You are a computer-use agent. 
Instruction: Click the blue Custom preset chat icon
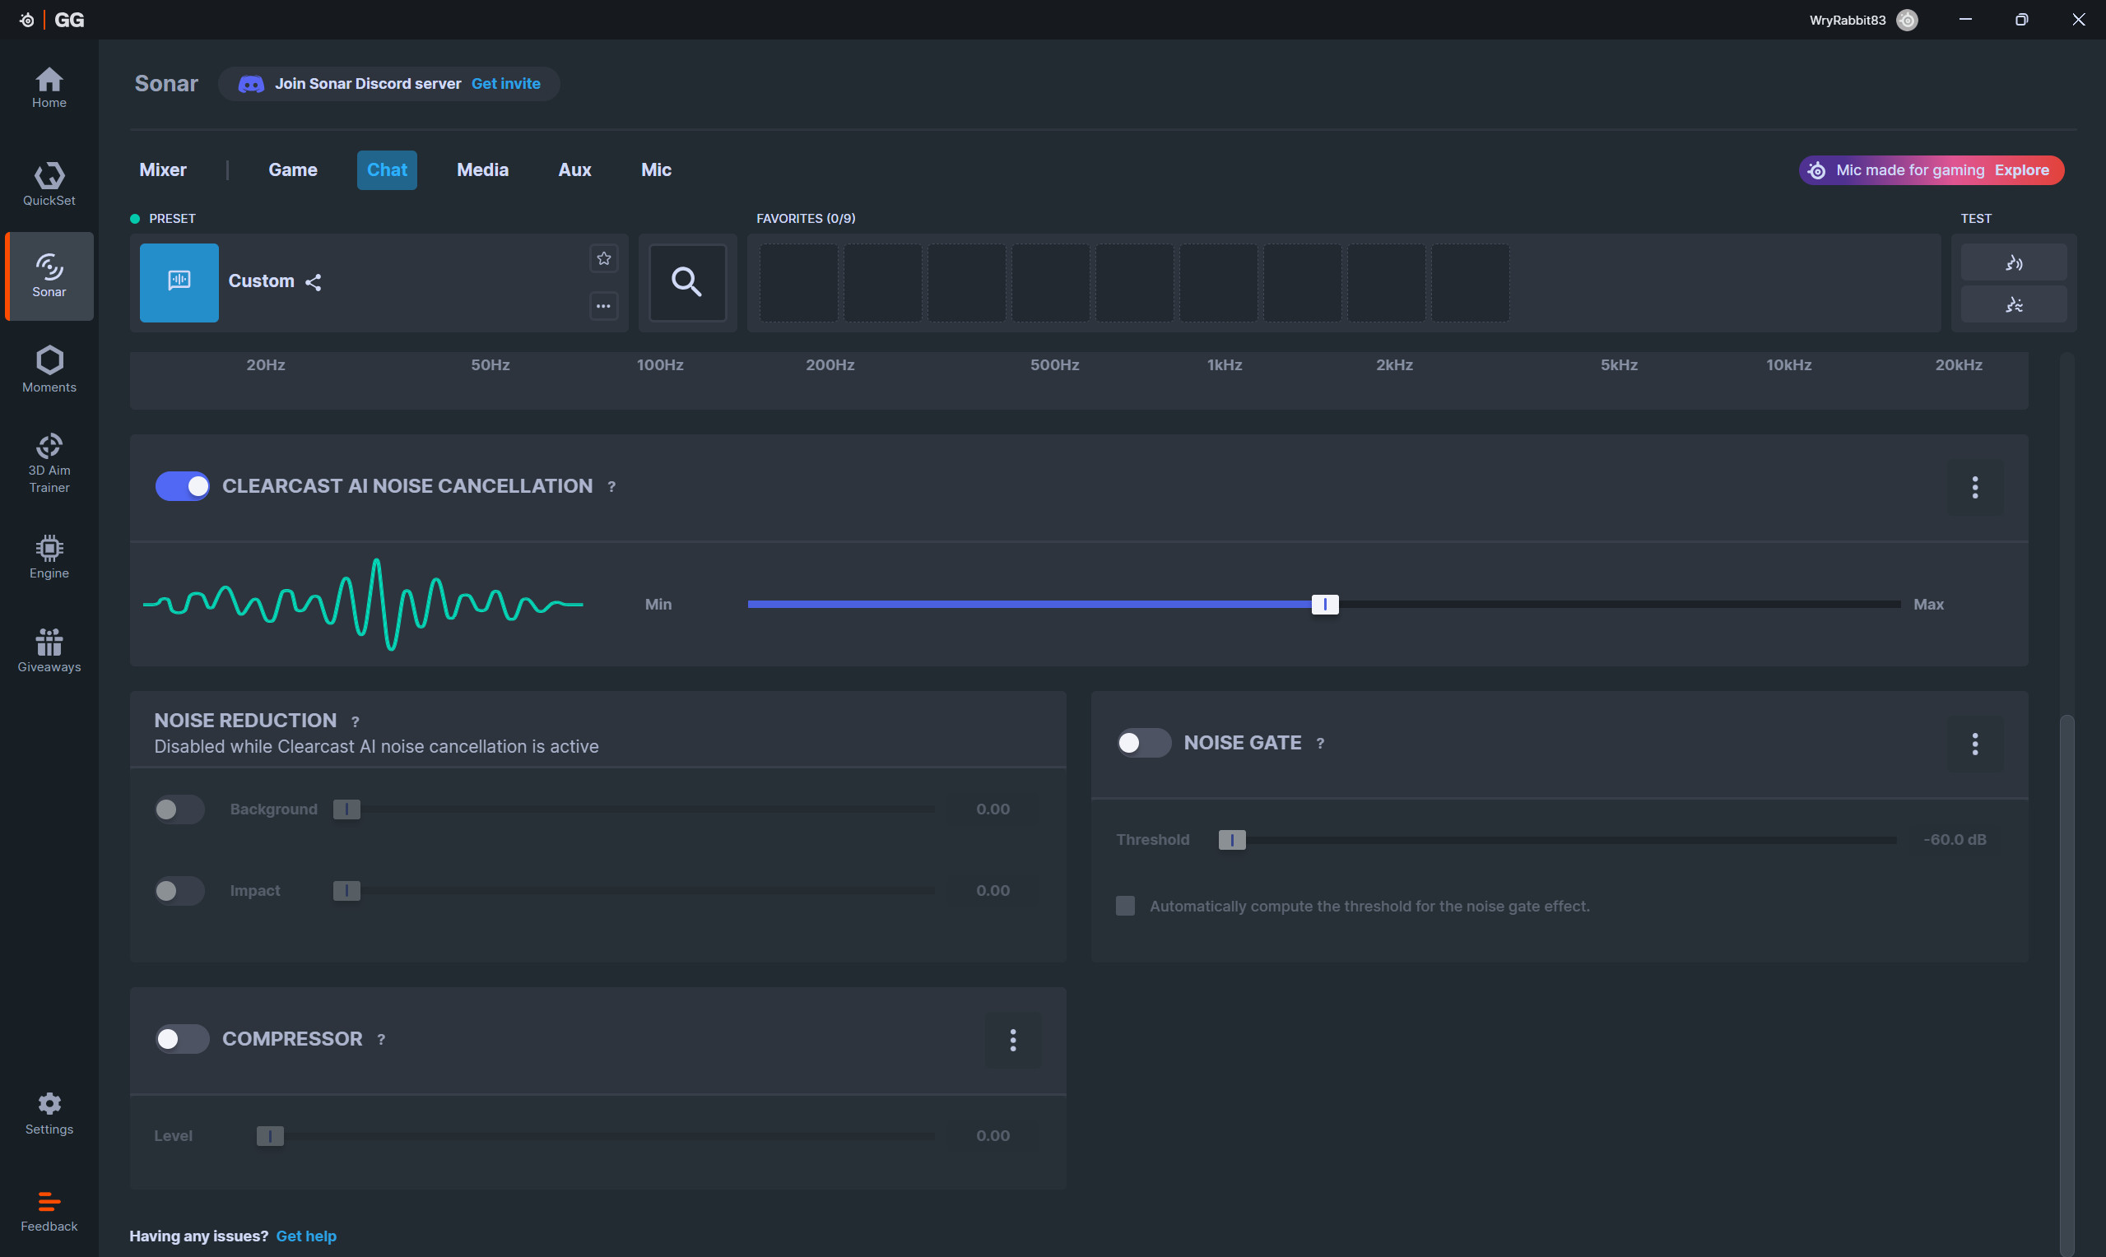(179, 282)
